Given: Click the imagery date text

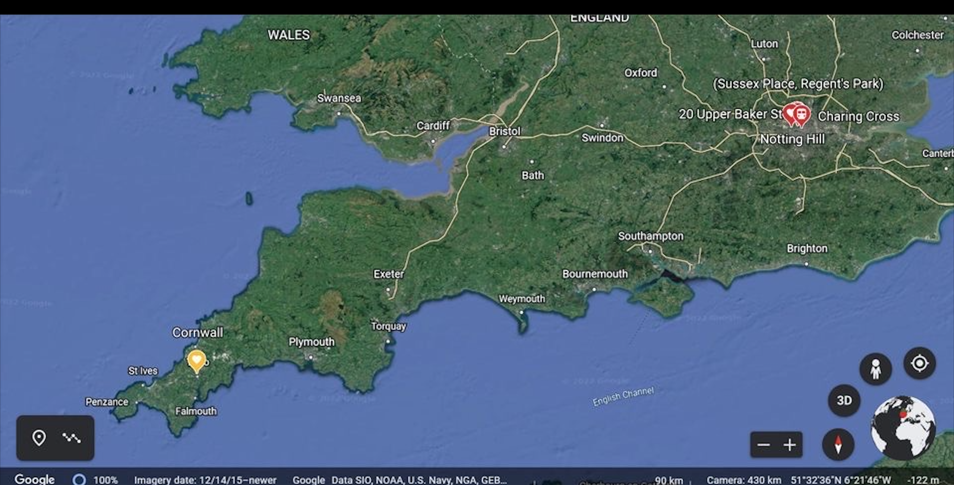Looking at the screenshot, I should (x=205, y=480).
